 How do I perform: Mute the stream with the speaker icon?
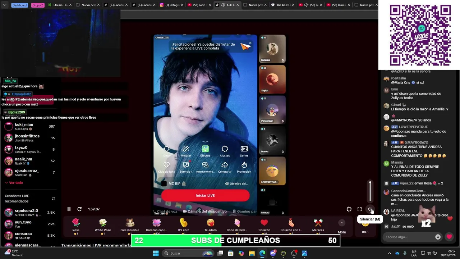click(x=370, y=209)
